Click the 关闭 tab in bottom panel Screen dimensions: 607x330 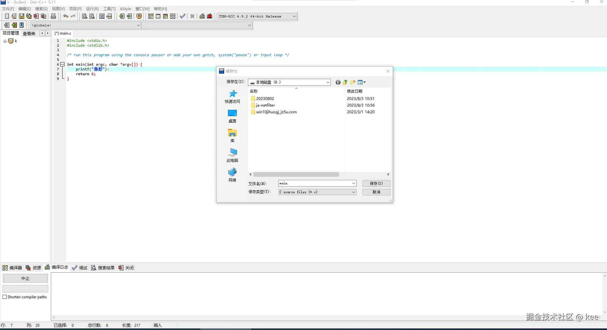(x=126, y=268)
